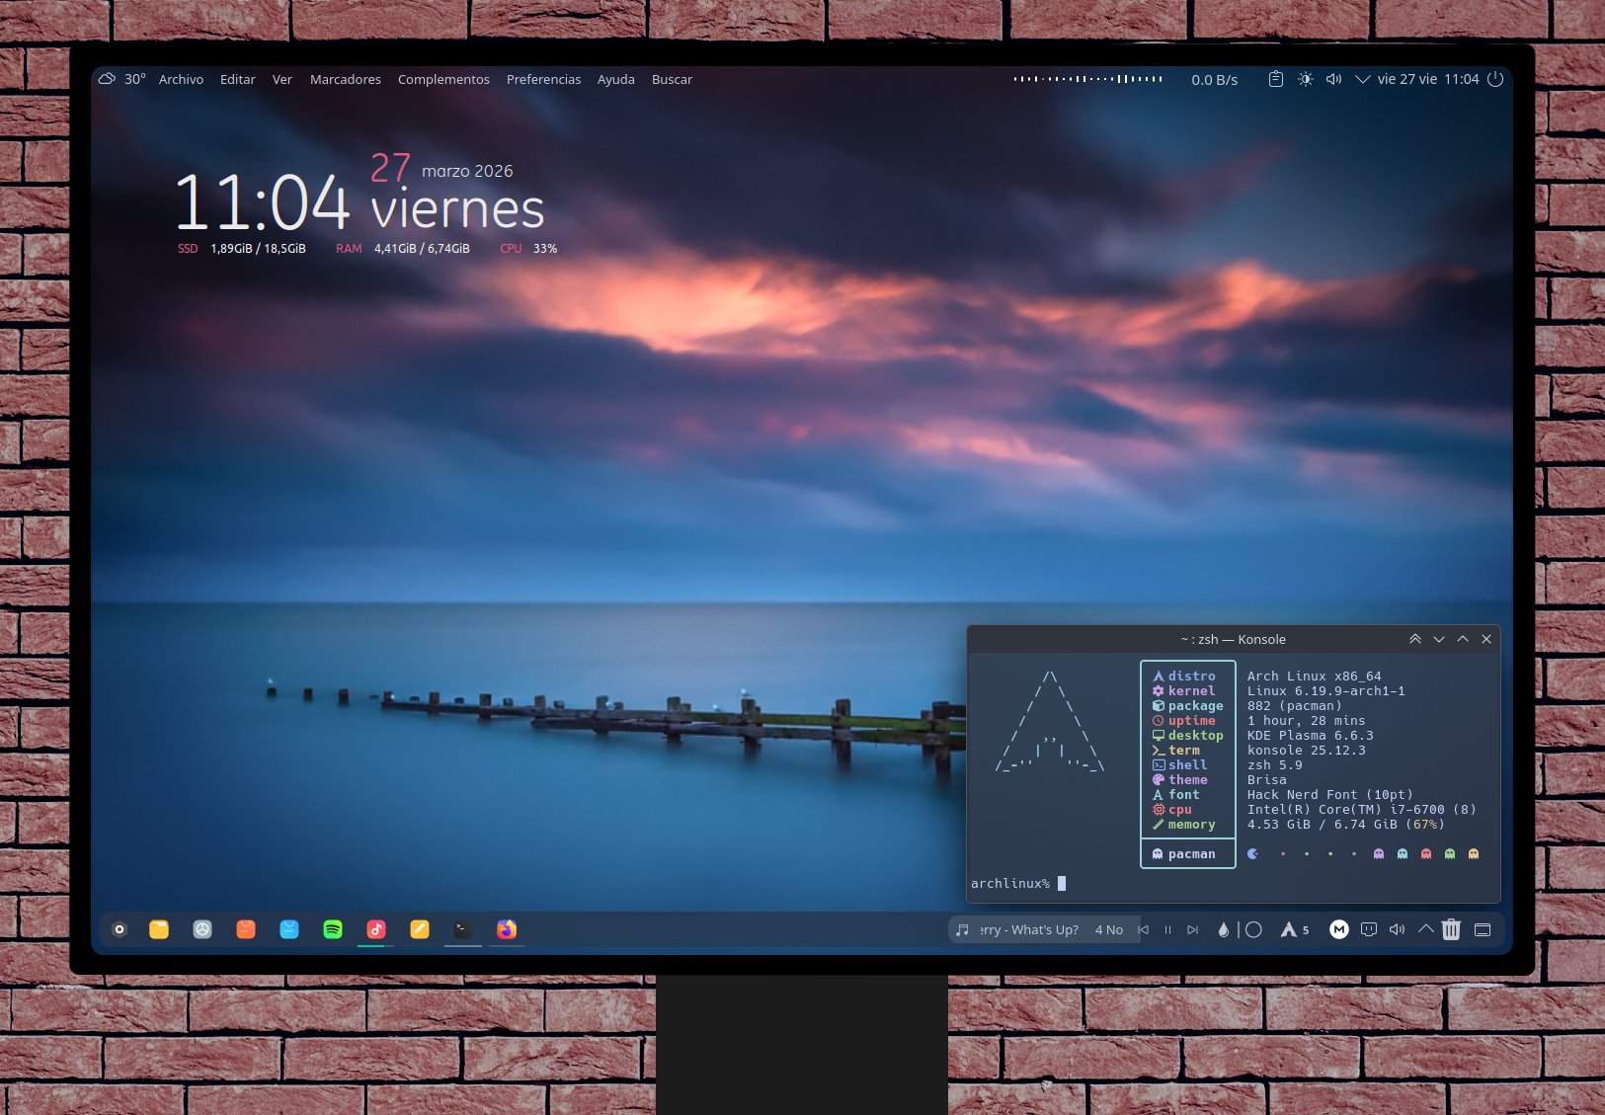
Task: Open the Arch updates indicator showing 5
Action: (1295, 929)
